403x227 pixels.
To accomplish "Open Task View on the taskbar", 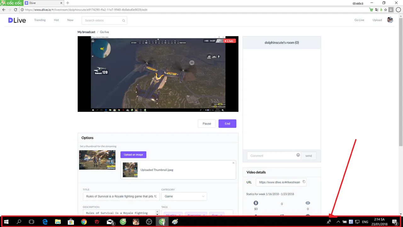I will (x=31, y=222).
